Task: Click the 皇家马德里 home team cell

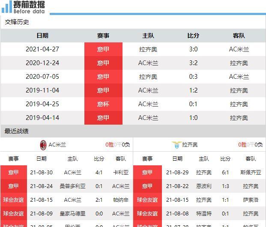Action: [x=73, y=214]
